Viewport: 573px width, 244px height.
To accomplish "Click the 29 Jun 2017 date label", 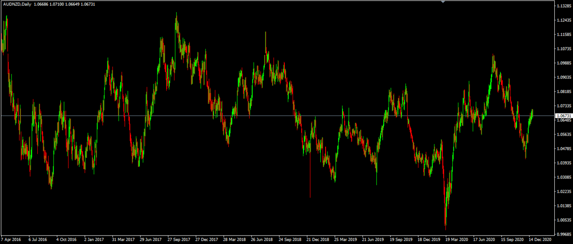I will tap(151, 240).
